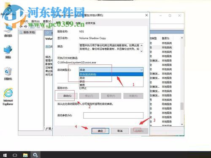Click the 恢复(R) resume service button
This screenshot has width=211, height=158.
tap(133, 96)
